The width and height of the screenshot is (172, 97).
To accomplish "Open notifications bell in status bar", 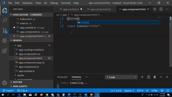I will pyautogui.click(x=168, y=91).
